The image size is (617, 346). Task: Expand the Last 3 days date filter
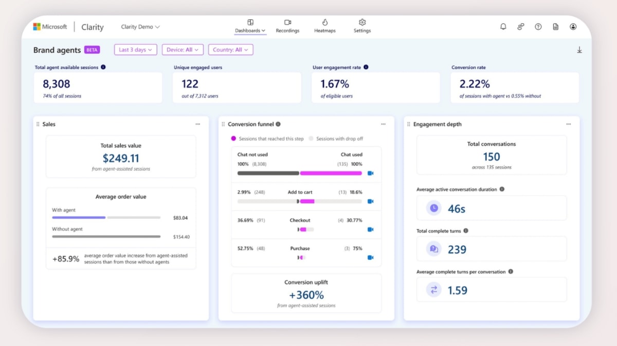pos(136,50)
